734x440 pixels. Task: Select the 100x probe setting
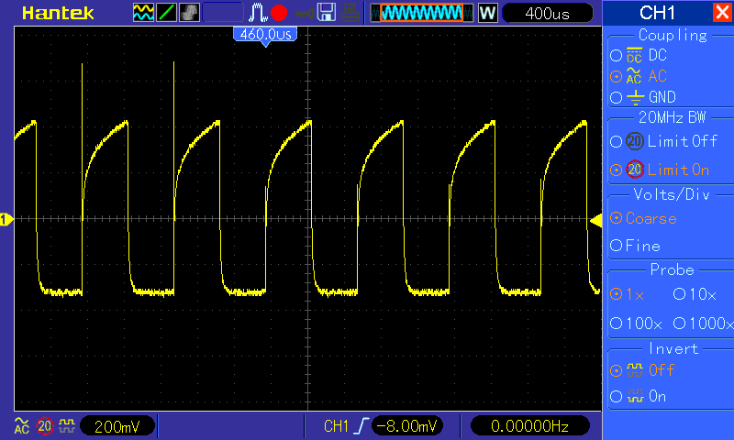[x=636, y=323]
